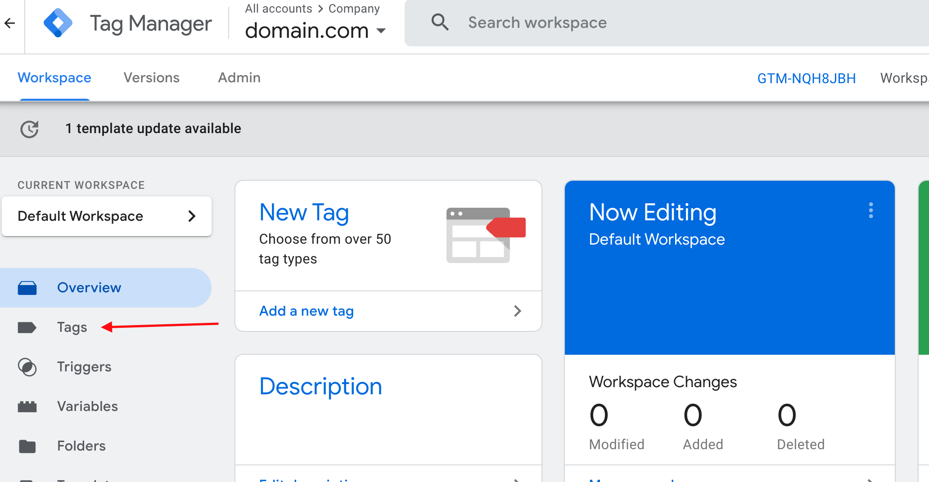
Task: Click the Tags label icon in sidebar
Action: tap(27, 327)
